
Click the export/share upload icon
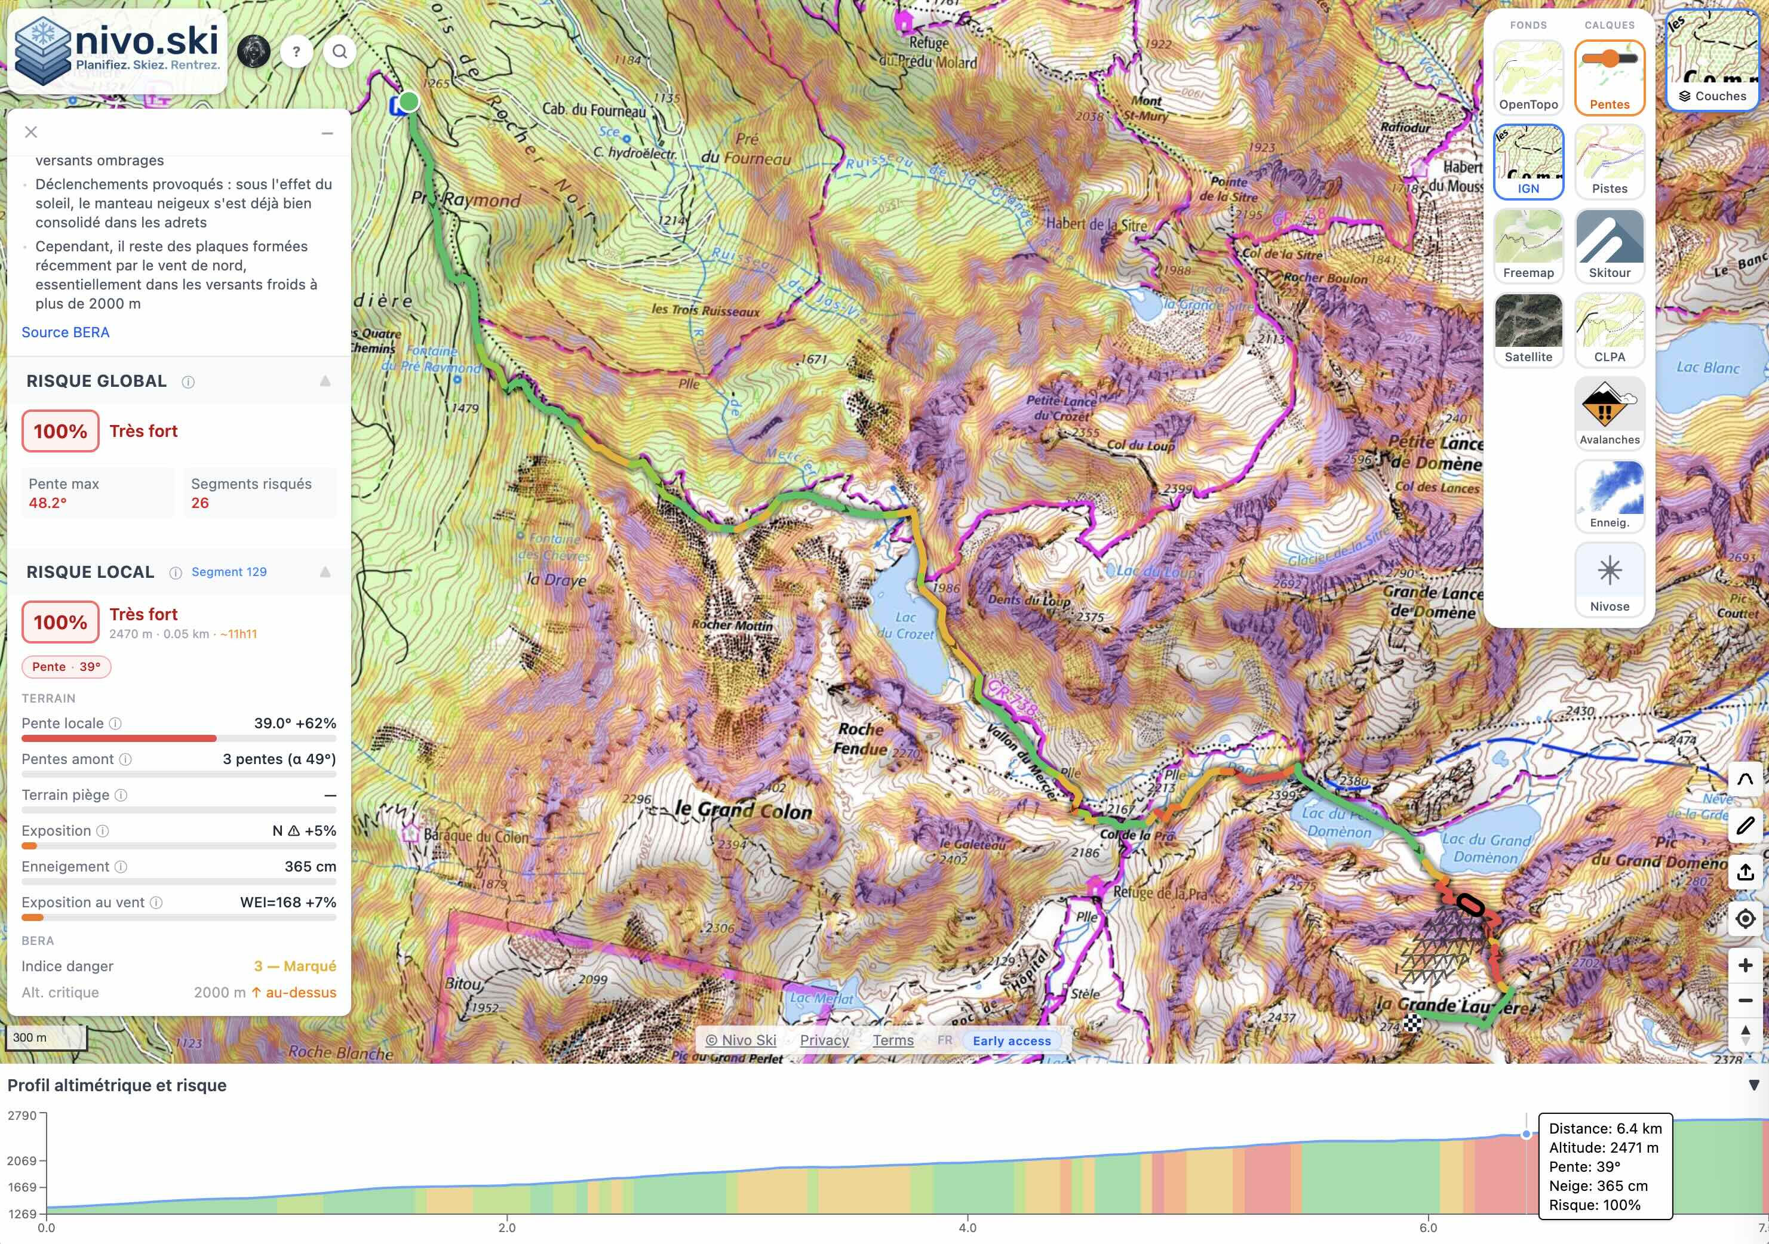click(1745, 872)
